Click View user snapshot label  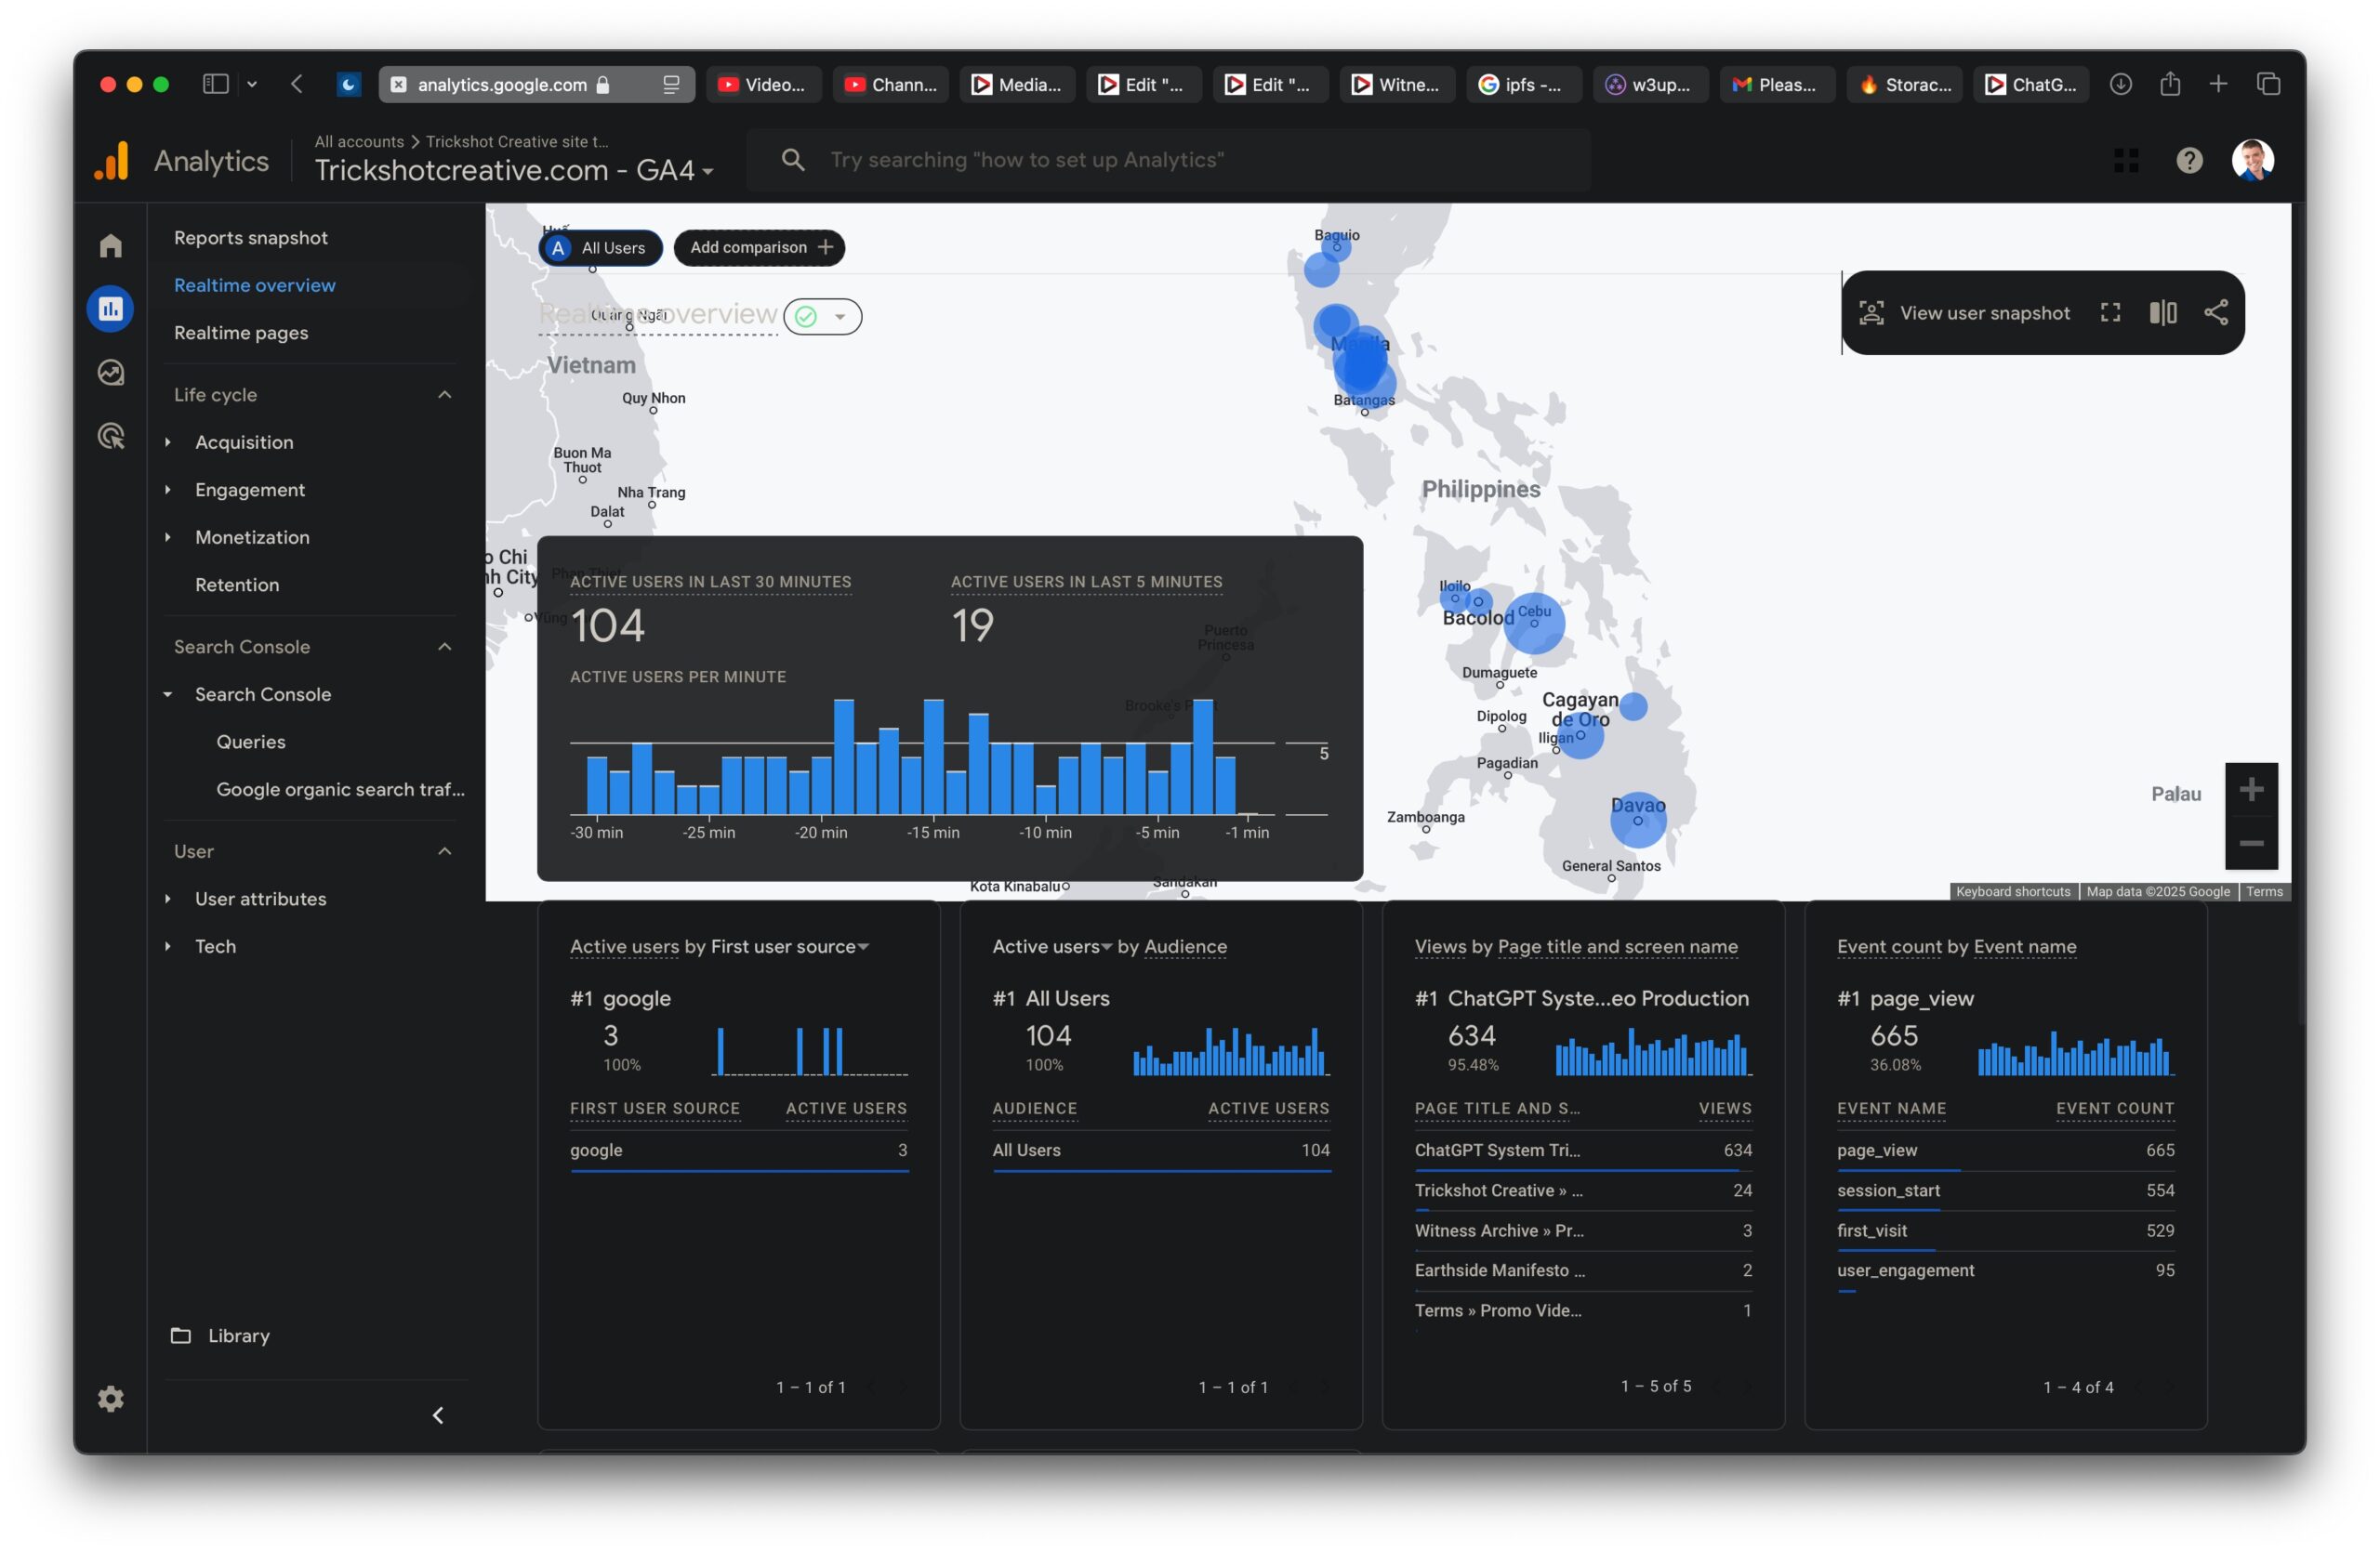click(1984, 313)
